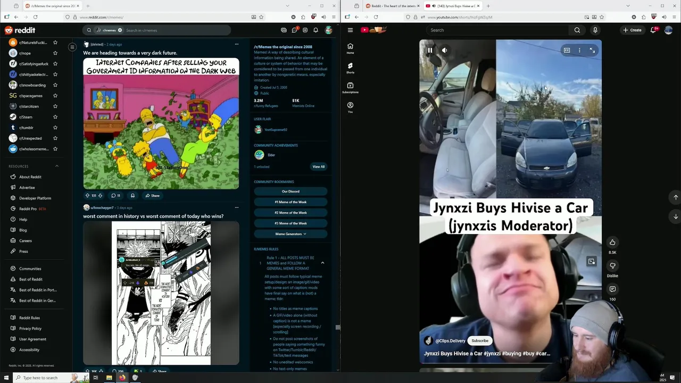Open new tab in Reddit browser window

pyautogui.click(x=88, y=6)
